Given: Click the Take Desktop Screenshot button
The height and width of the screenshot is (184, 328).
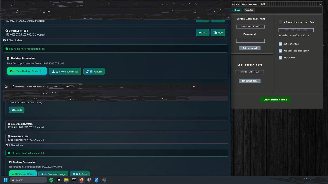Looking at the screenshot, I should coord(27,71).
